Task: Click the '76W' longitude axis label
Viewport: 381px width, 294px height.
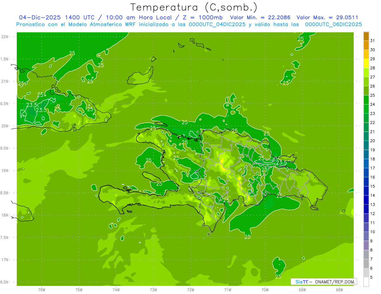Action: click(x=42, y=290)
